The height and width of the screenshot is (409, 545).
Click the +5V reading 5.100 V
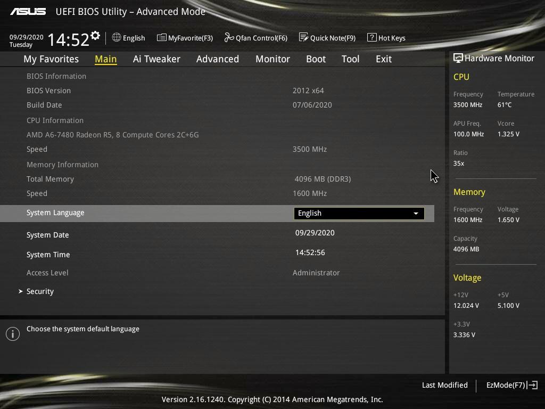(x=508, y=305)
